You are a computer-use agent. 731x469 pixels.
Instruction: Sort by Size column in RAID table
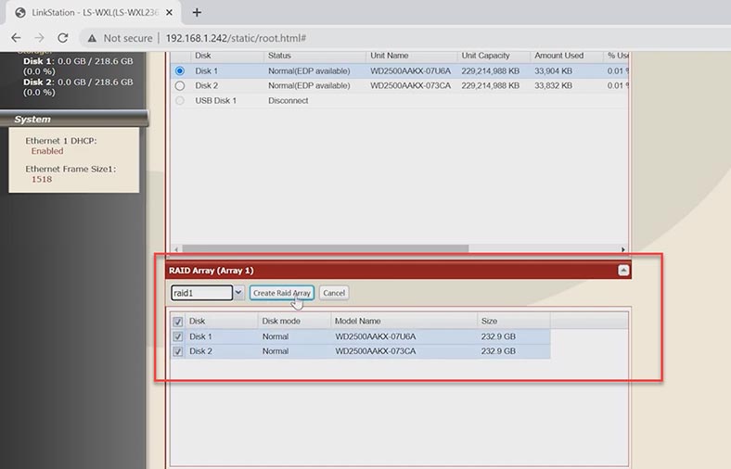514,321
